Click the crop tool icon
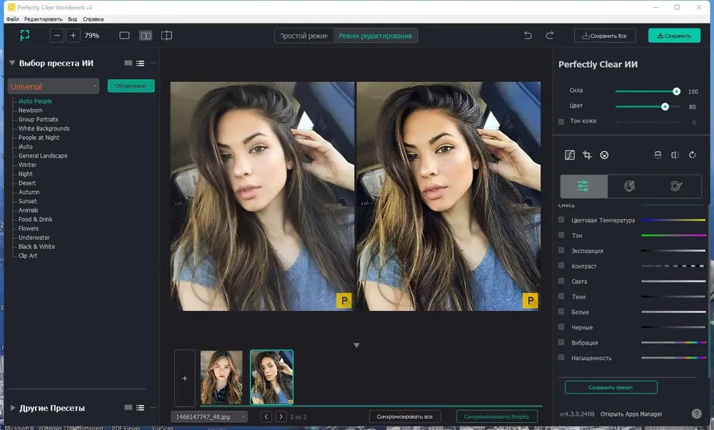This screenshot has height=430, width=714. click(587, 155)
